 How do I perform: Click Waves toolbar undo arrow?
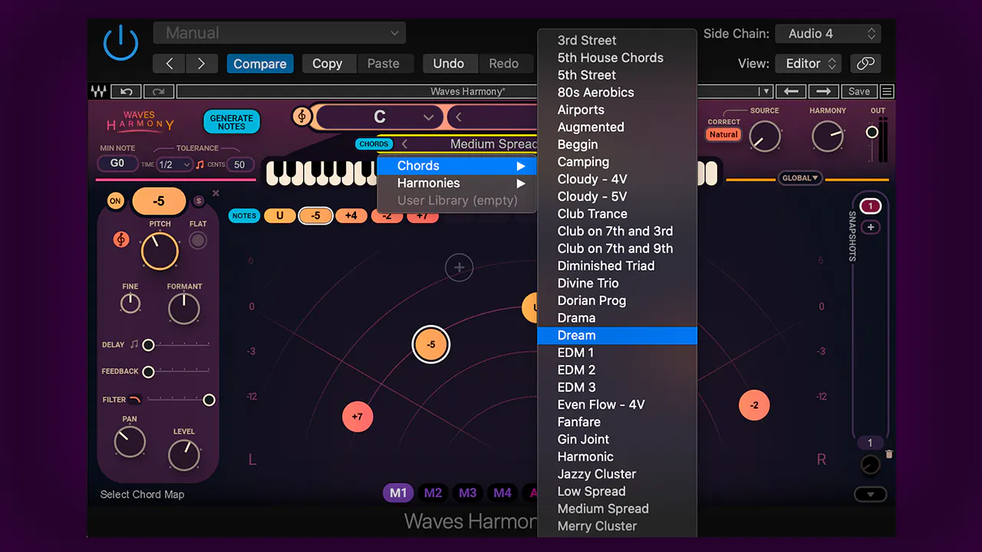coord(127,91)
